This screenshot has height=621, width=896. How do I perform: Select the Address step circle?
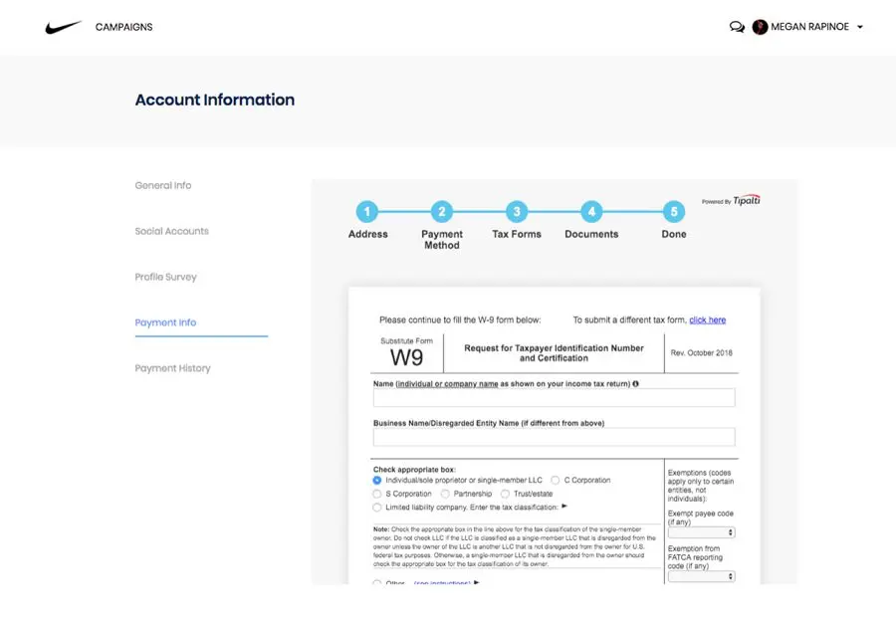[367, 212]
